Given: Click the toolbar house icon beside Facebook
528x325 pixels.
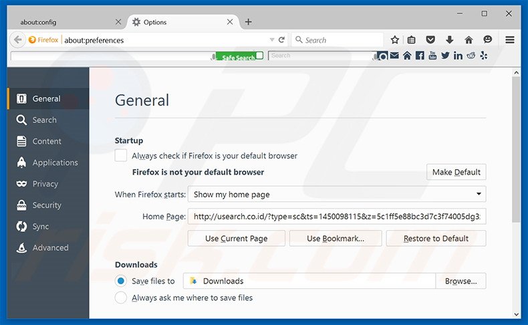Looking at the screenshot, I should pyautogui.click(x=407, y=56).
